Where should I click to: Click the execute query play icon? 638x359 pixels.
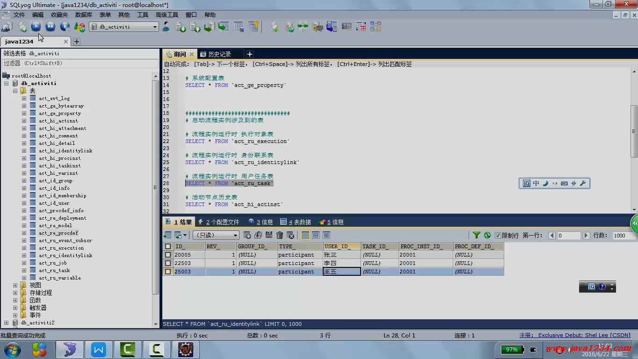(36, 27)
